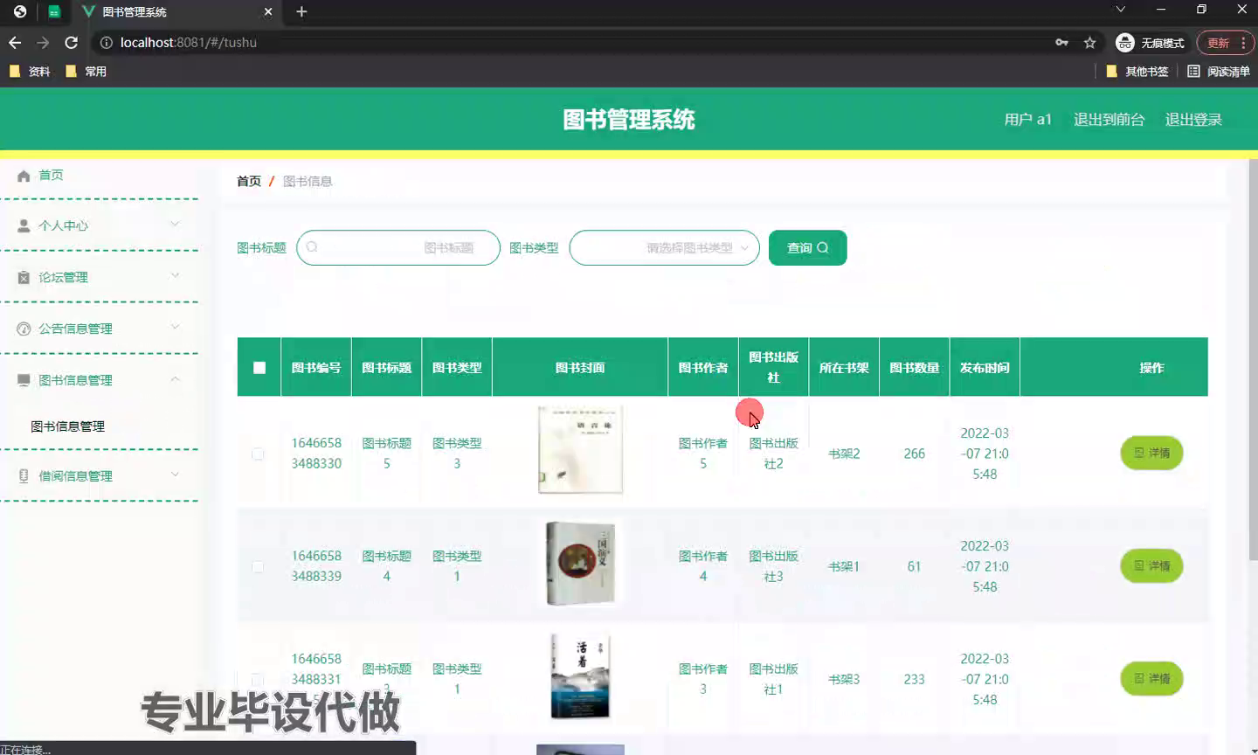
Task: Check the row checkbox for 书架3 row
Action: click(x=258, y=680)
